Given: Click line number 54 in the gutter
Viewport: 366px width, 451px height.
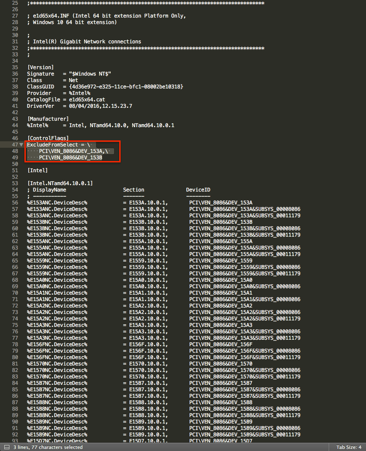Looking at the screenshot, I should 15,190.
